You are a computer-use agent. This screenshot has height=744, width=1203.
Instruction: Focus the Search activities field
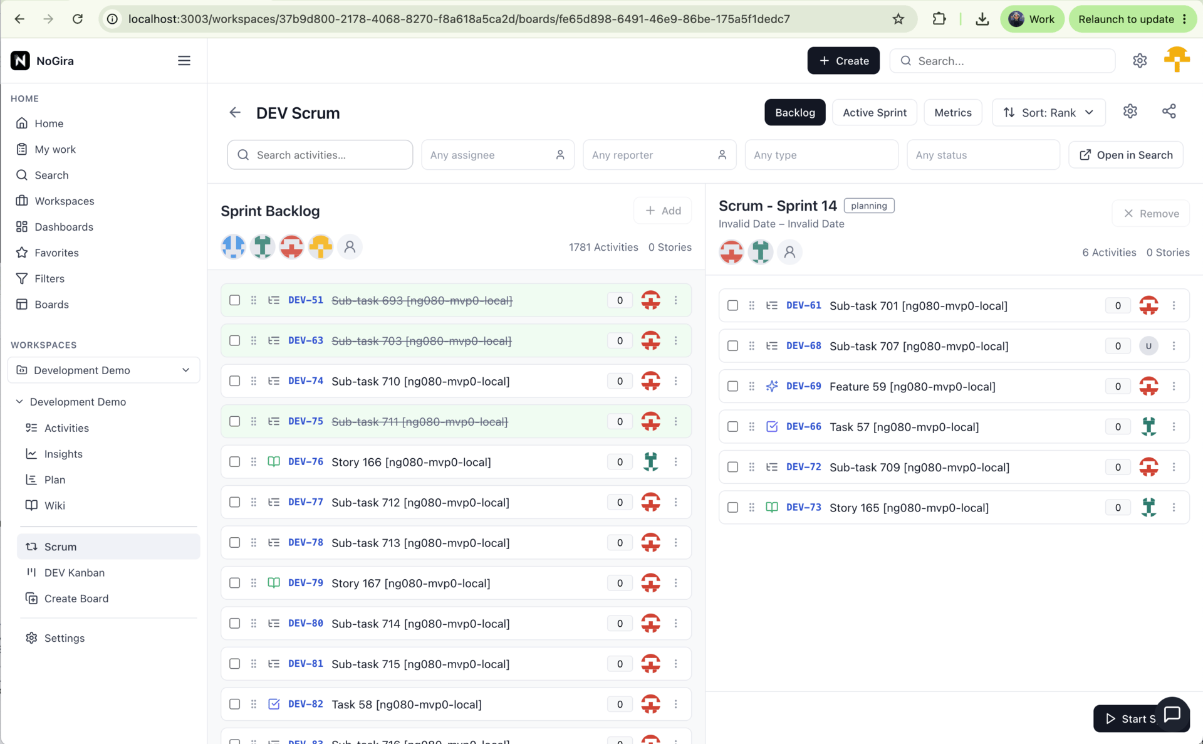(x=320, y=155)
